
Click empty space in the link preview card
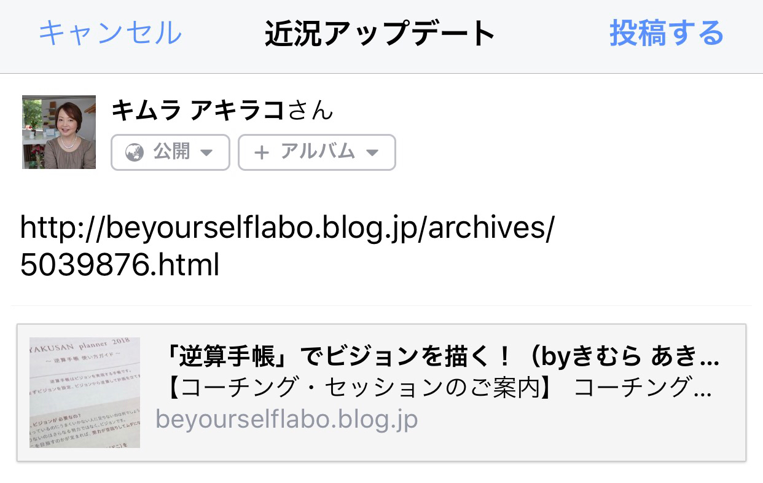(584, 430)
